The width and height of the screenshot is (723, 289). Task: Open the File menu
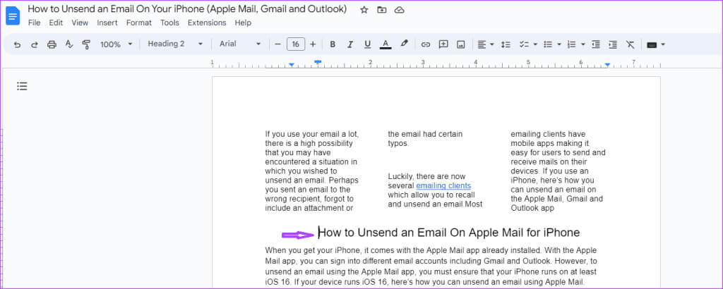pos(34,23)
